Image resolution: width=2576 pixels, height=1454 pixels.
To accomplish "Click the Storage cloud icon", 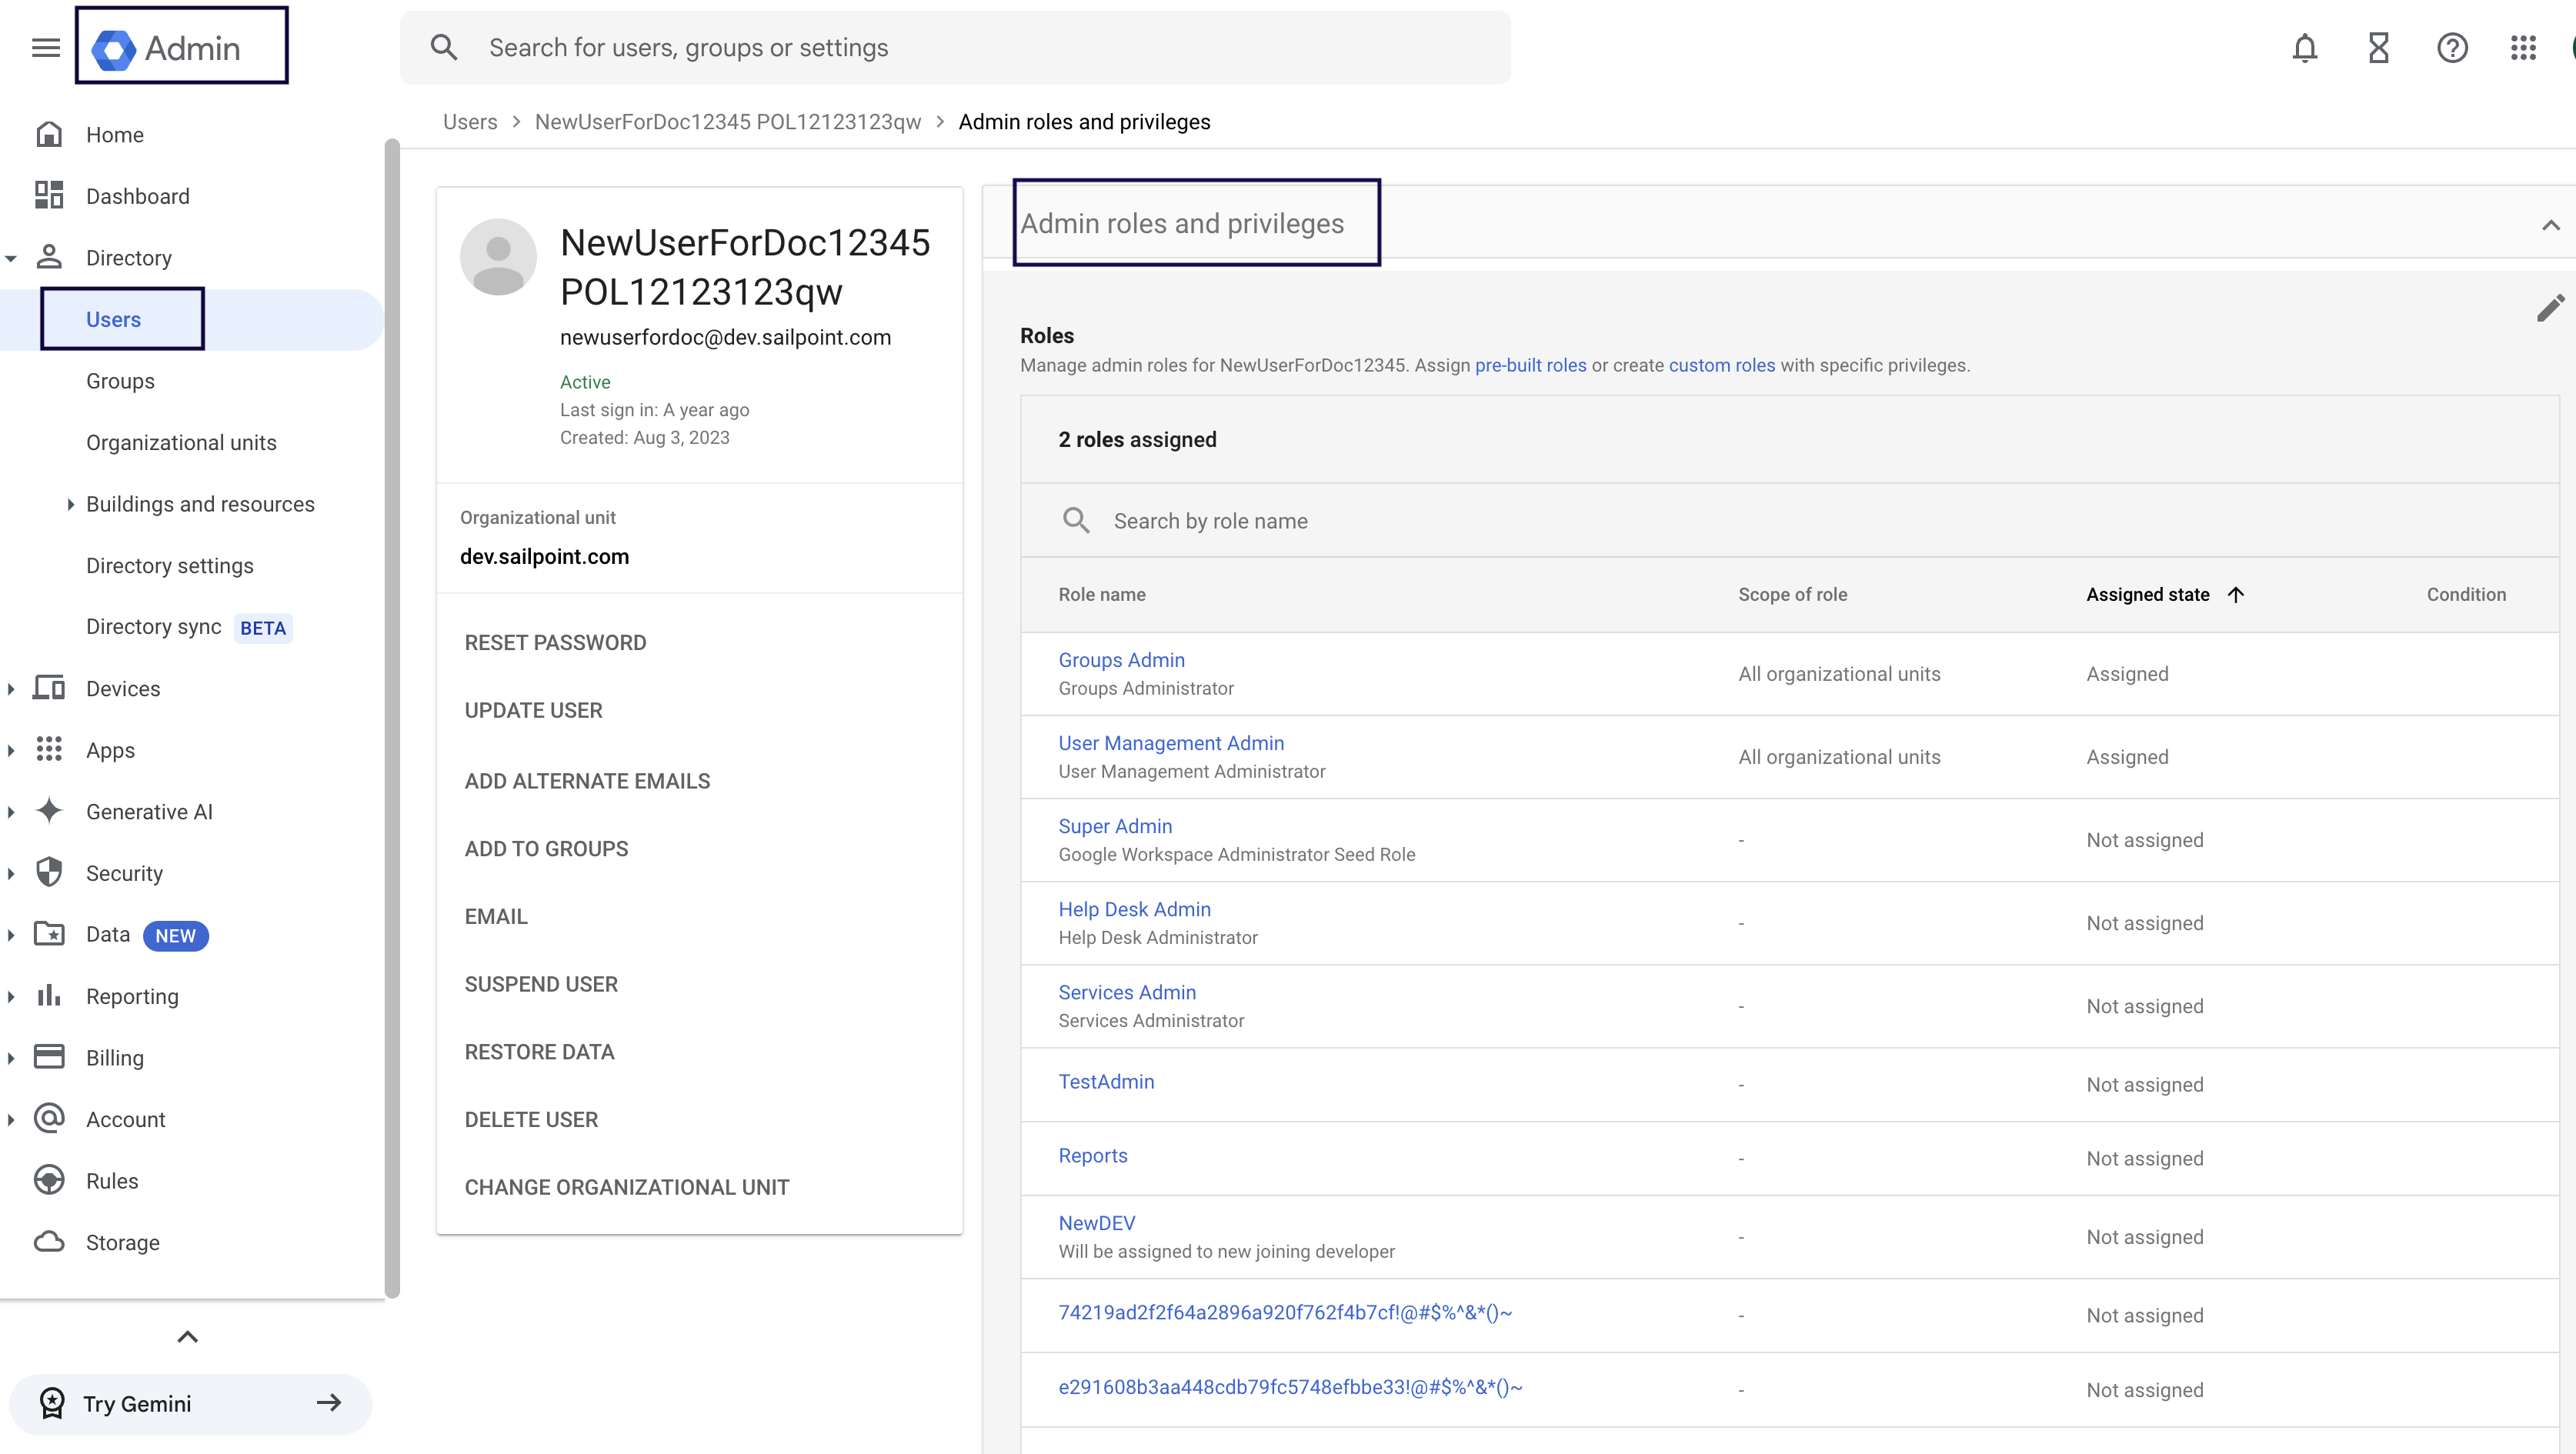I will 49,1241.
